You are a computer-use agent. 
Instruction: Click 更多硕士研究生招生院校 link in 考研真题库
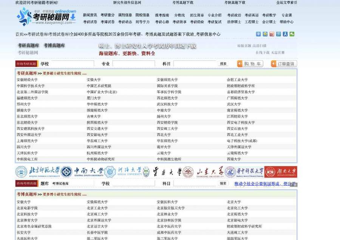64,73
